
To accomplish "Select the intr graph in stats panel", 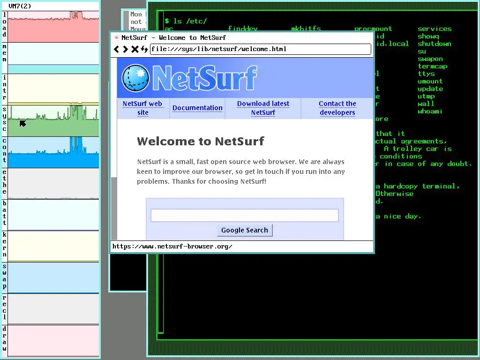I will (x=53, y=90).
